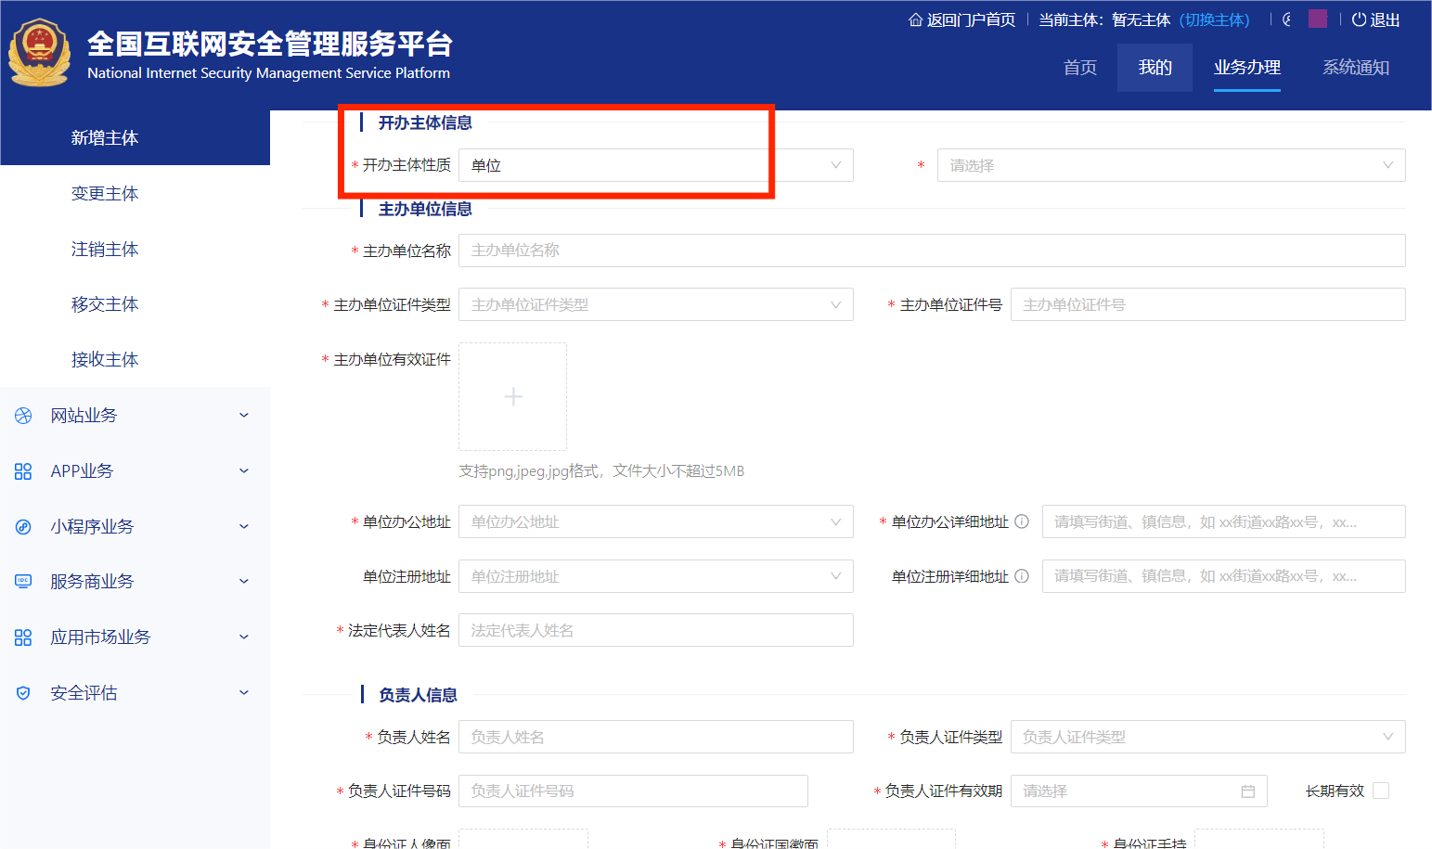
Task: Click the globe icon beside 网站业务
Action: pos(22,415)
